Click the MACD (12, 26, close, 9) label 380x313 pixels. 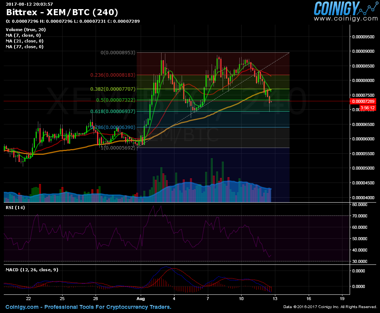(32, 270)
